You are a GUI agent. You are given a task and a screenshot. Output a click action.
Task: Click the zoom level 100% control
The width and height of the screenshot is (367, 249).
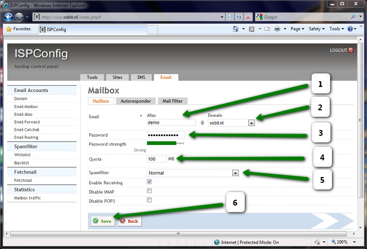coord(342,242)
